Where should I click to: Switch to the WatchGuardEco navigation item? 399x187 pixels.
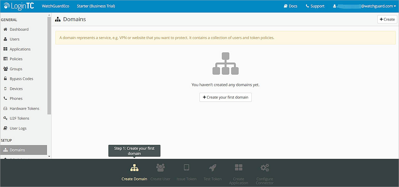pos(55,6)
